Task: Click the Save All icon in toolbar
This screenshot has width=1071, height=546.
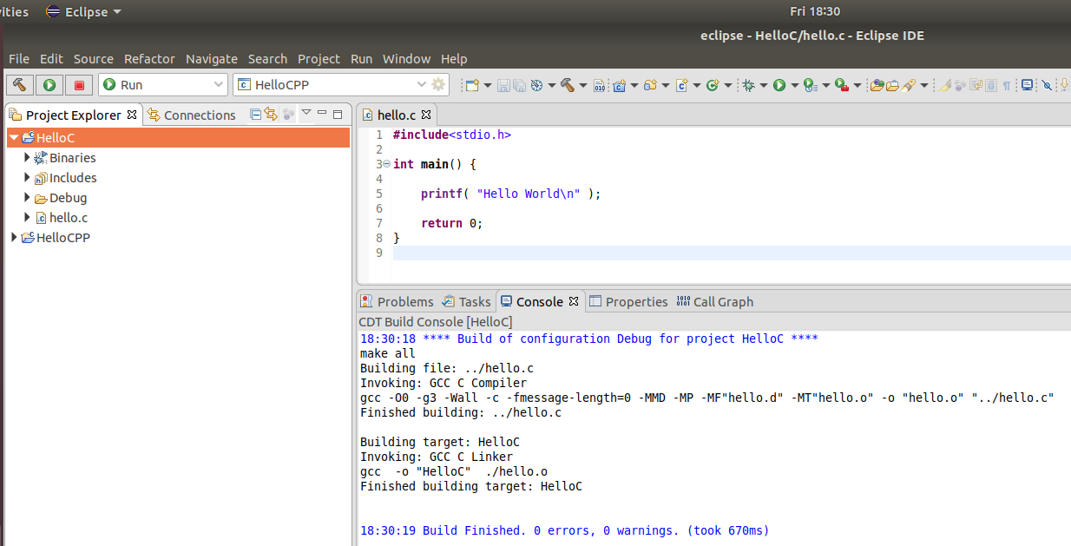Action: pos(519,85)
